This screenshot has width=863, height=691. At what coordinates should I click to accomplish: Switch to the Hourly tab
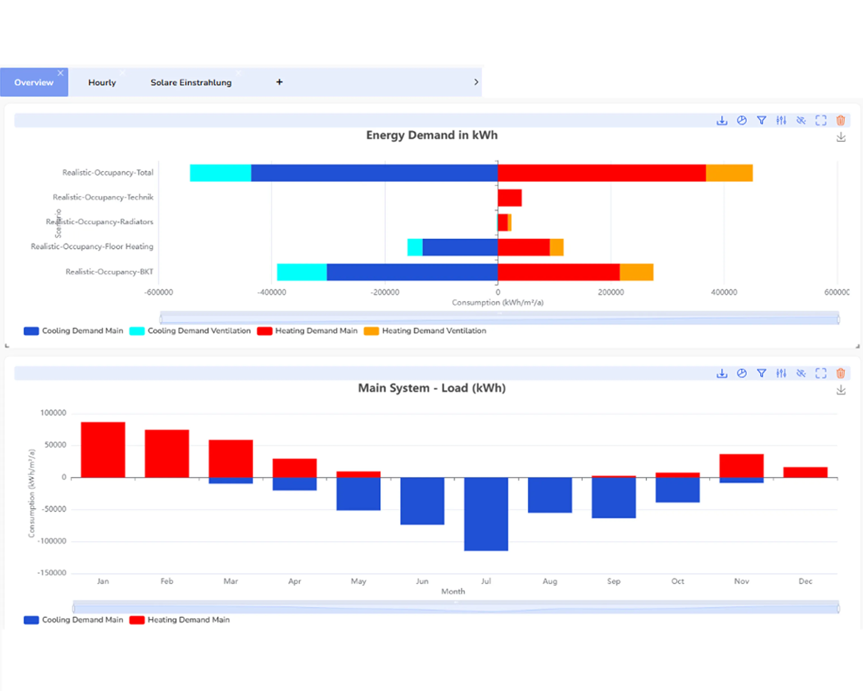(x=102, y=82)
